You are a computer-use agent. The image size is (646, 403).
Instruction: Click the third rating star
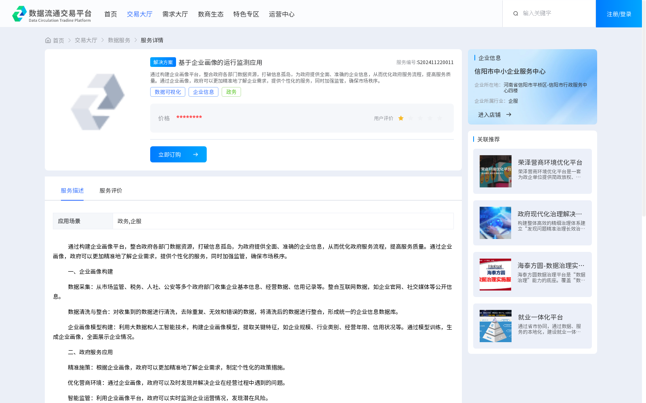click(x=420, y=118)
